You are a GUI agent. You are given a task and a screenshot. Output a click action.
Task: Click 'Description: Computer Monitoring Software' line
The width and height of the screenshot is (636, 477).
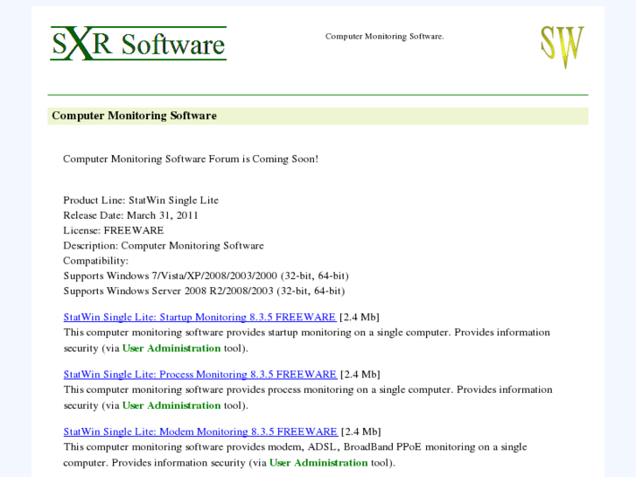click(x=164, y=246)
